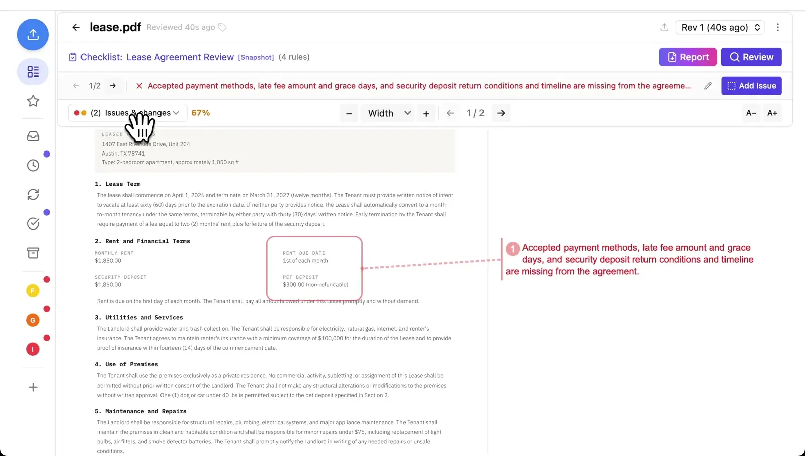The width and height of the screenshot is (805, 456).
Task: Expand the Issues & changes chevron
Action: point(176,113)
